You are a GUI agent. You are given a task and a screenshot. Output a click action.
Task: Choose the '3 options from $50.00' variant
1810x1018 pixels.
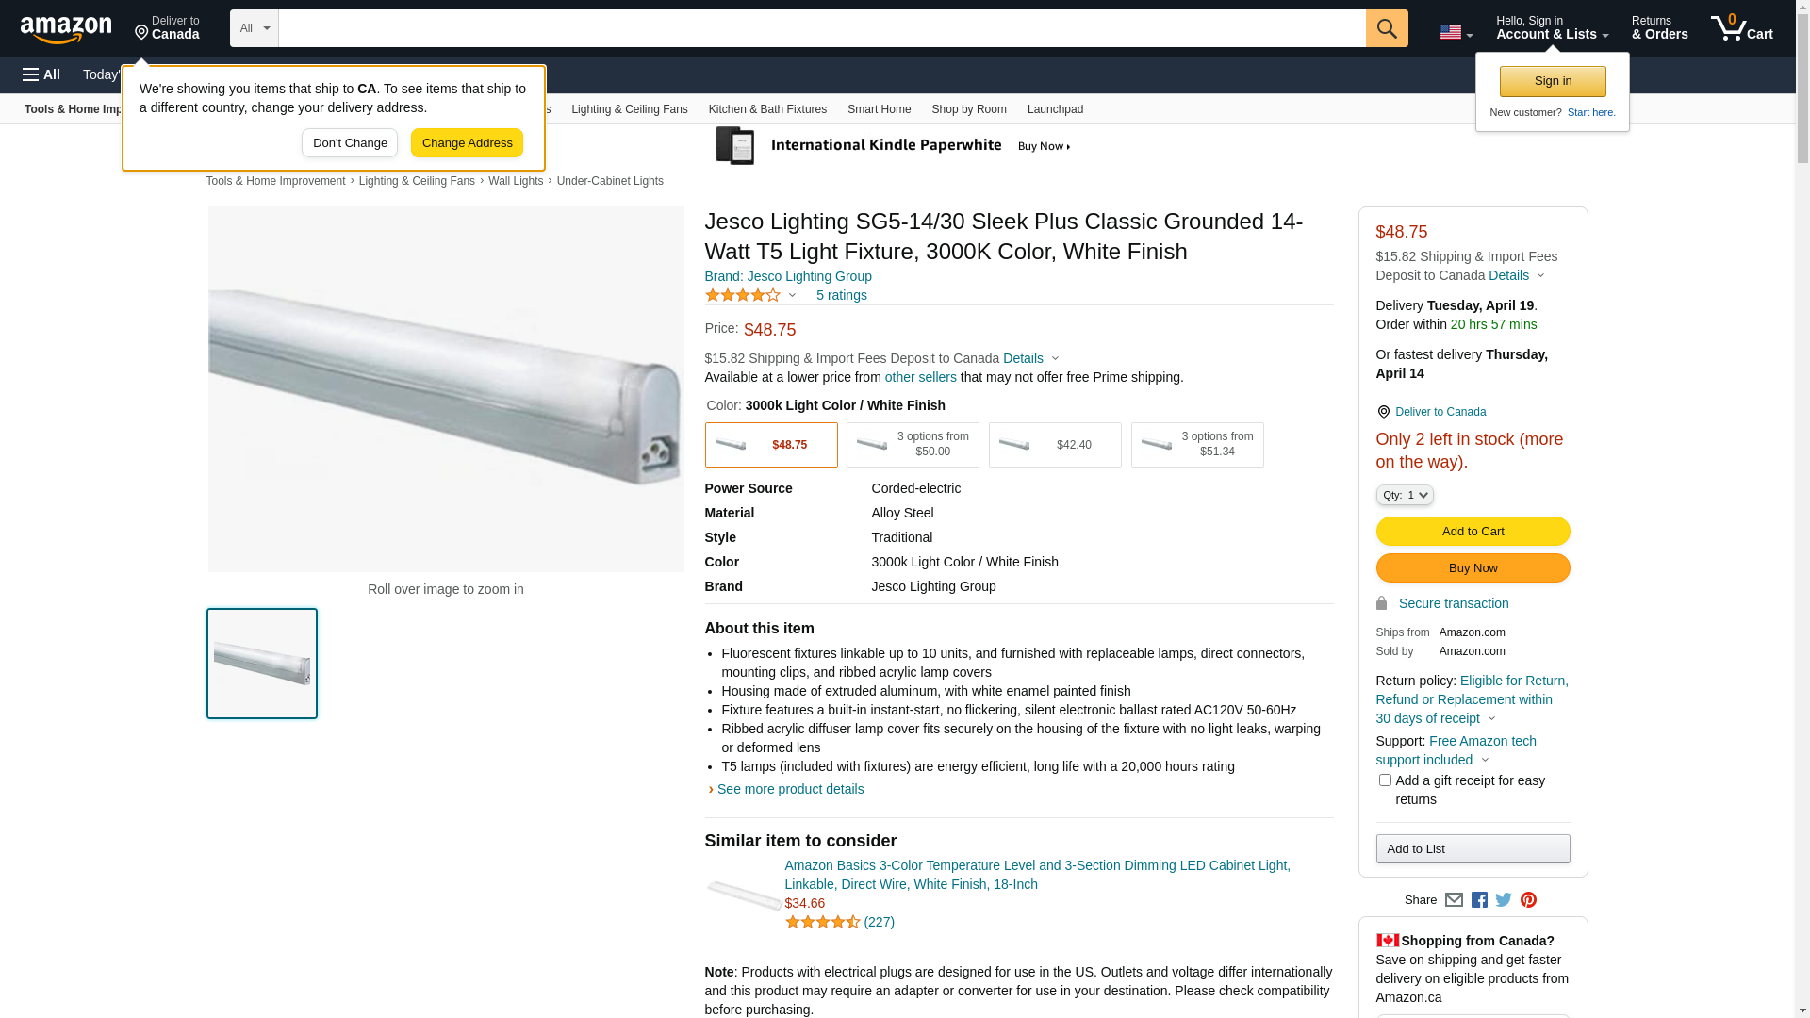913,445
